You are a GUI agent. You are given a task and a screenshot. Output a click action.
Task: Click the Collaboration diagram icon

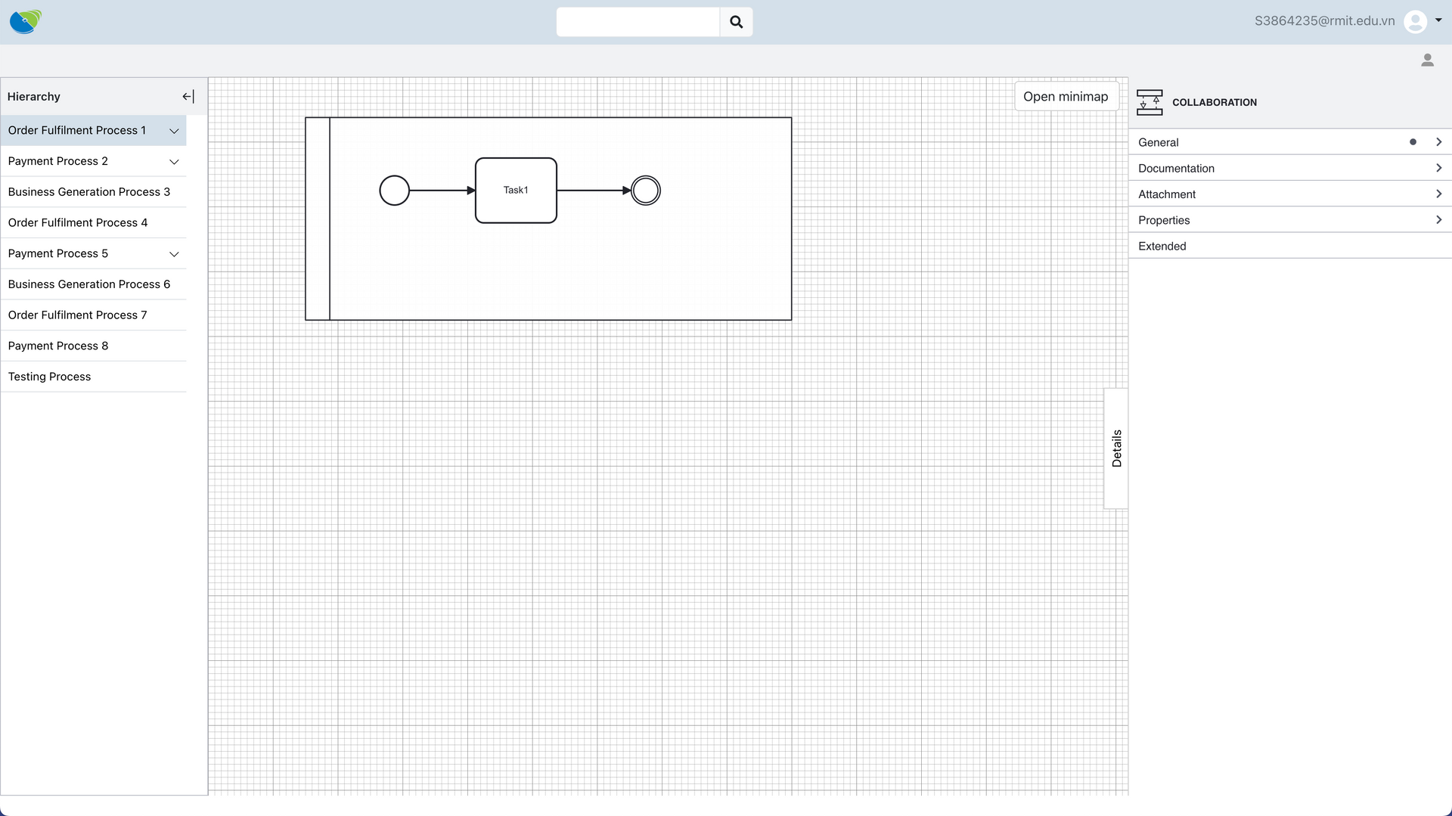[1149, 102]
